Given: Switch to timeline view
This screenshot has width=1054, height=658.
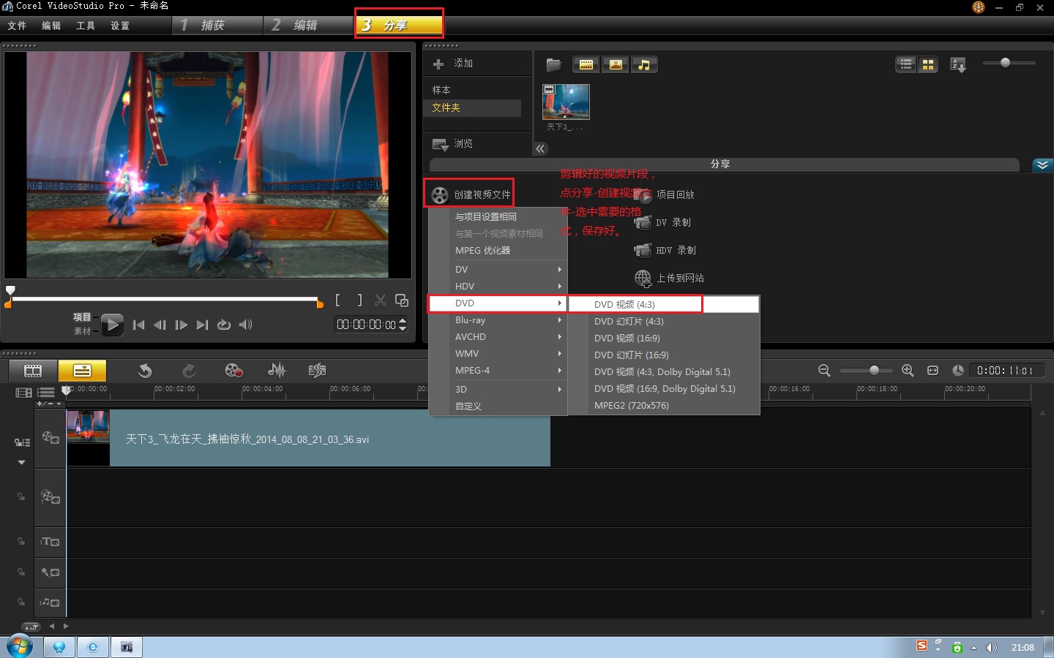Looking at the screenshot, I should 82,371.
